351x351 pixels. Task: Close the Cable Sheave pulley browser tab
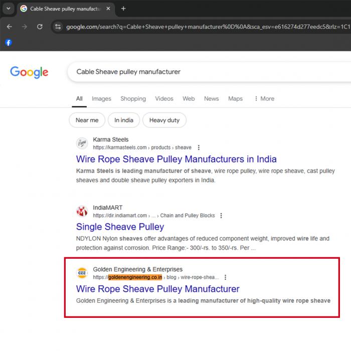coord(108,9)
